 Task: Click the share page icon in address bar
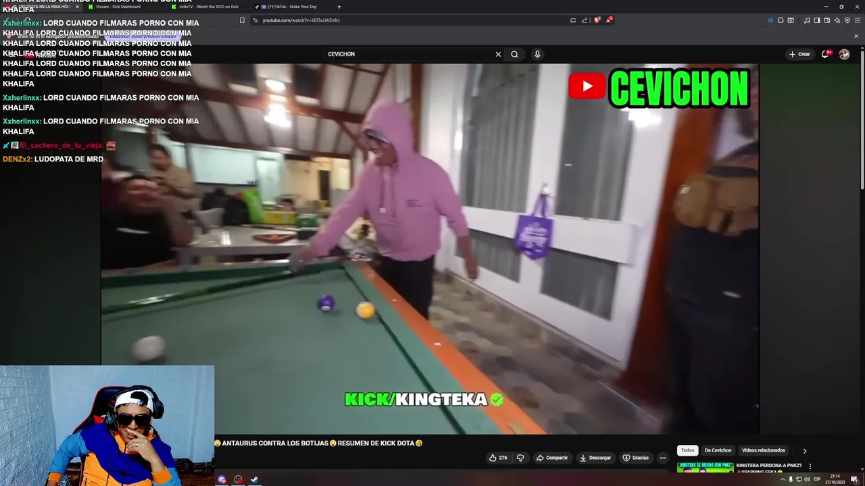pyautogui.click(x=585, y=20)
